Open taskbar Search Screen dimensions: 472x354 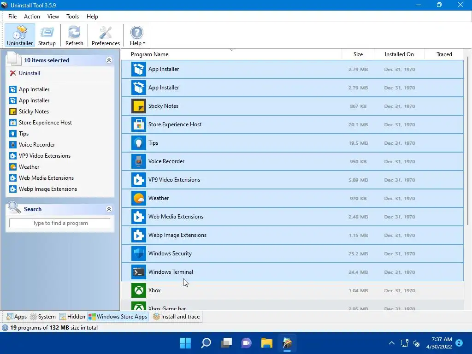pyautogui.click(x=206, y=343)
